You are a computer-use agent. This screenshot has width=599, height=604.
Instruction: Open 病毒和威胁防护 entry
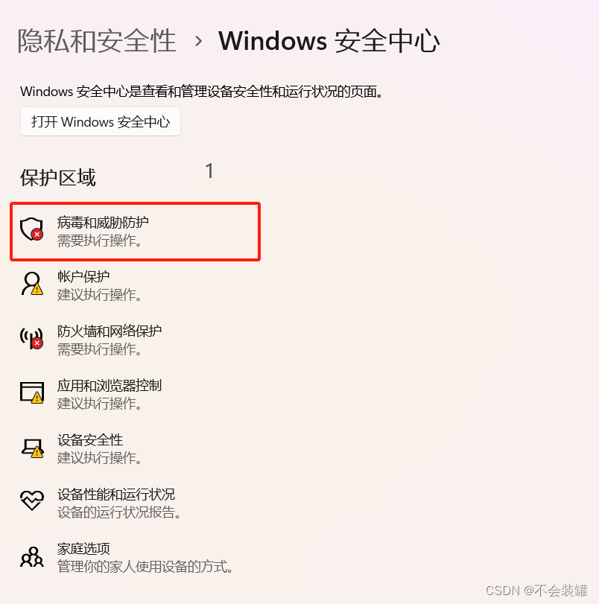pos(136,232)
